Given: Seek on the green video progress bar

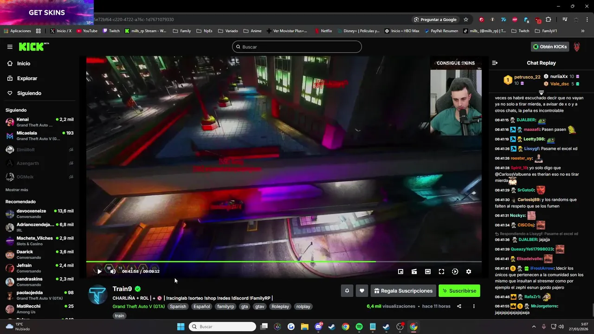Looking at the screenshot, I should tap(284, 262).
